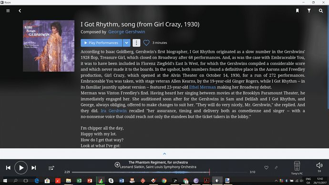
Task: Open Adobe Acrobat taskbar icon
Action: [x=206, y=181]
